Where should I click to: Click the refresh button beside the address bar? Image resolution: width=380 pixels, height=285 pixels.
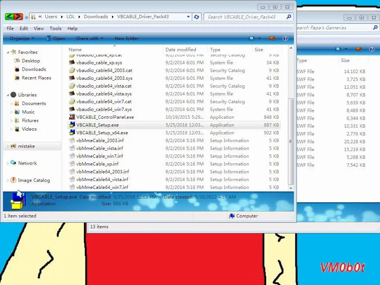(197, 17)
